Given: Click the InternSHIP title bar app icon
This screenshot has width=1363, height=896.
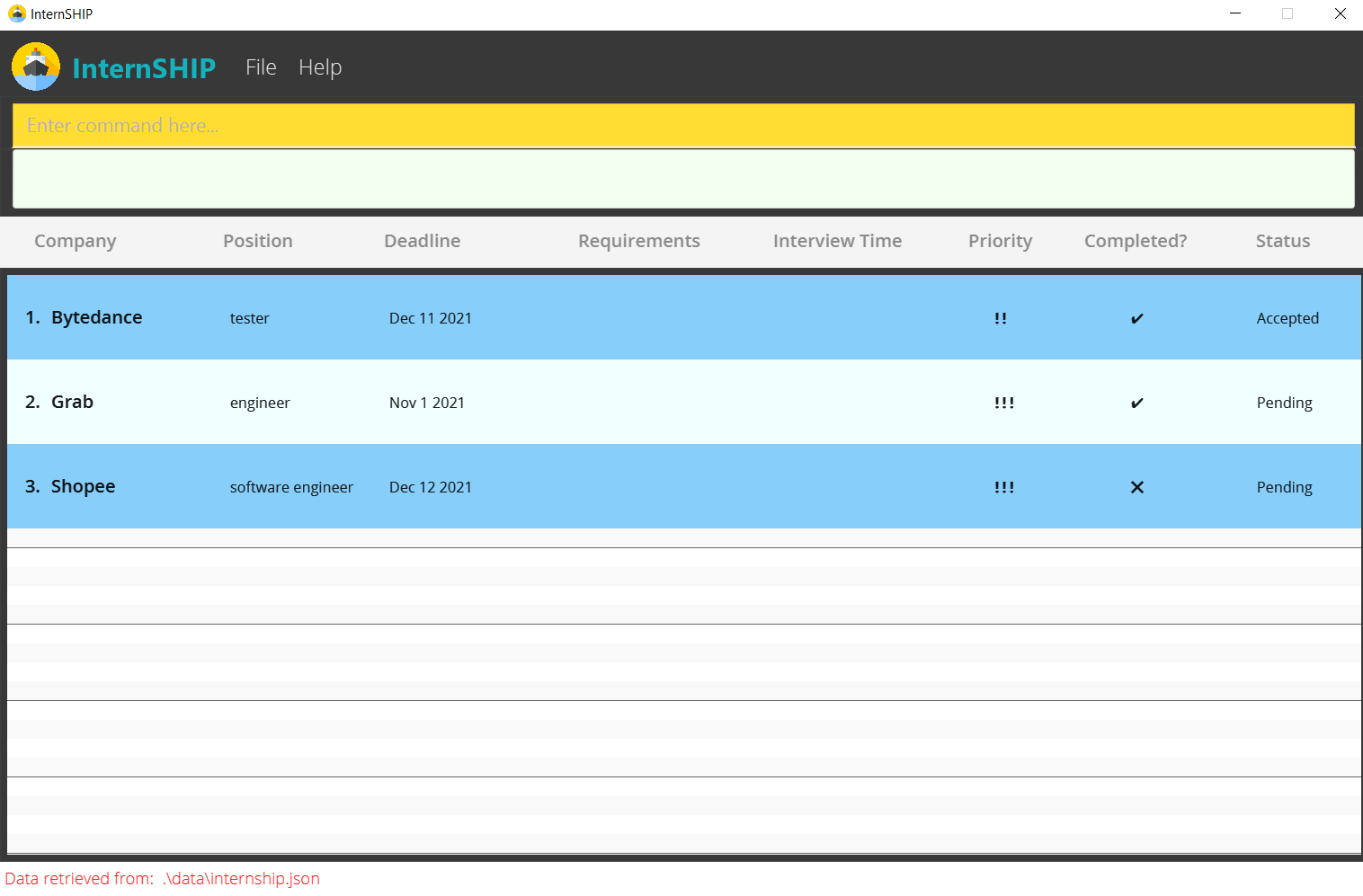Looking at the screenshot, I should coord(16,13).
